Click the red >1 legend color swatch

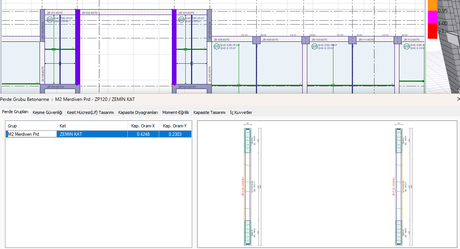(432, 31)
